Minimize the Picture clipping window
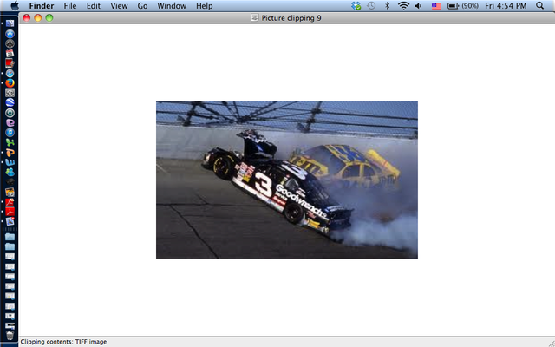 [38, 17]
